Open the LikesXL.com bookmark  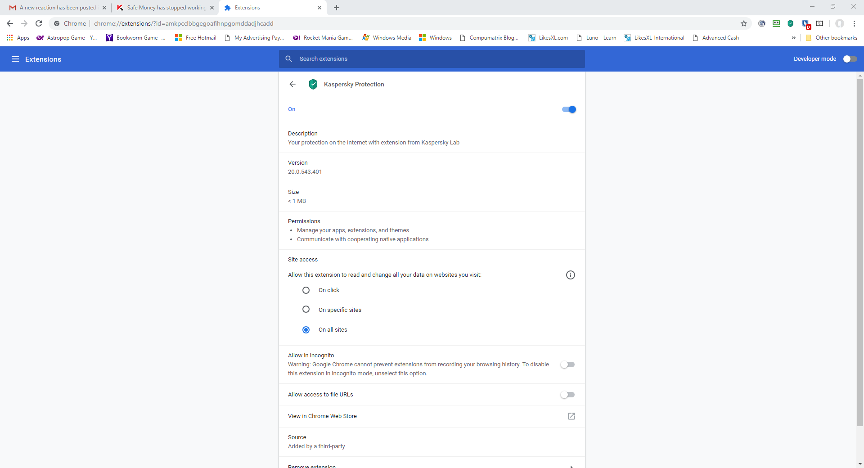(548, 38)
